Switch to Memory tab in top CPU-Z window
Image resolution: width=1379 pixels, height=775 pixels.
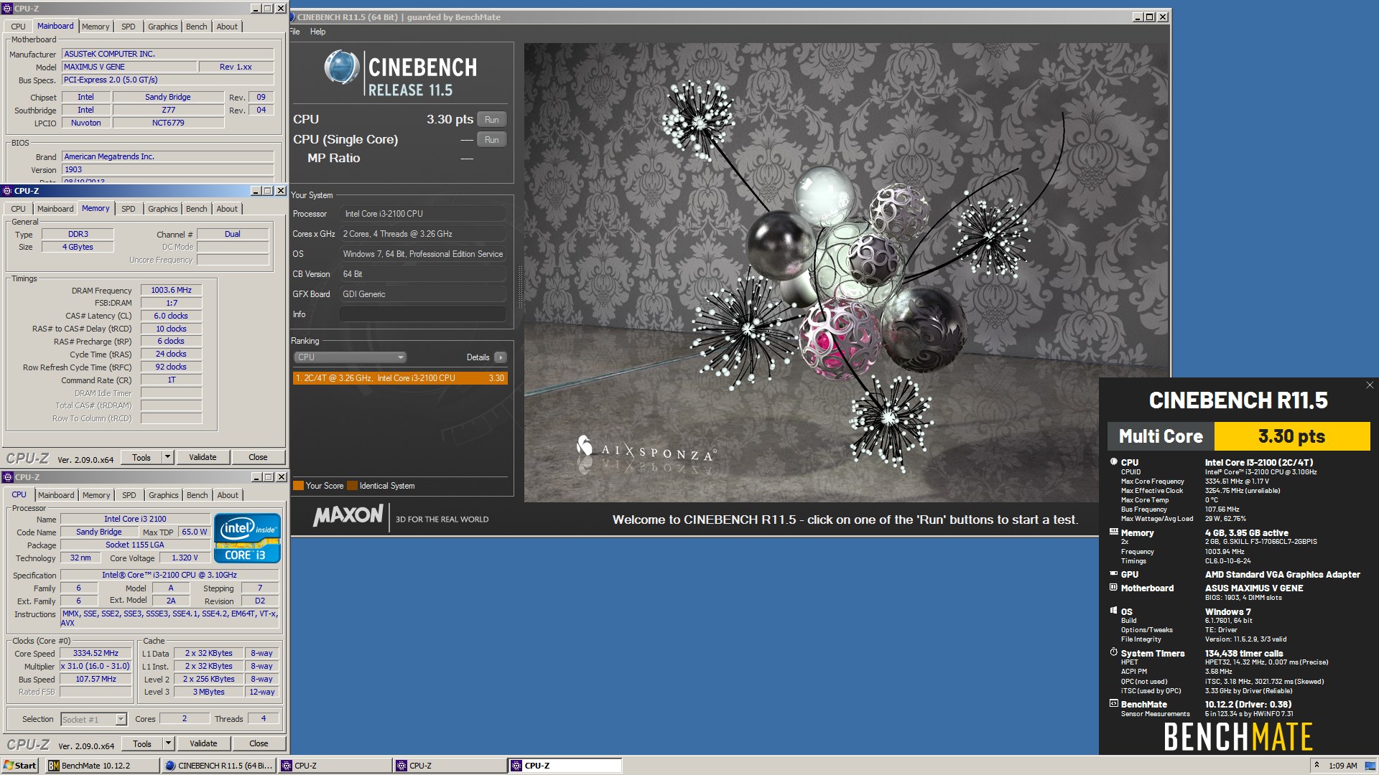coord(96,27)
